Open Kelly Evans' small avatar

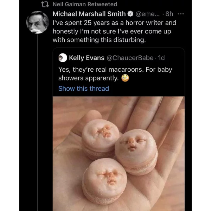pyautogui.click(x=63, y=58)
